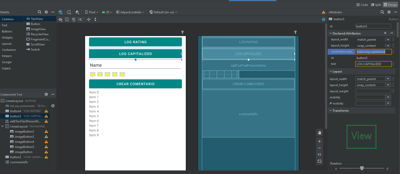
Task: Open Component Tree settings gear
Action: (46, 94)
